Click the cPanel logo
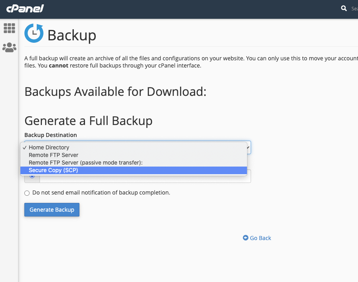 25,9
